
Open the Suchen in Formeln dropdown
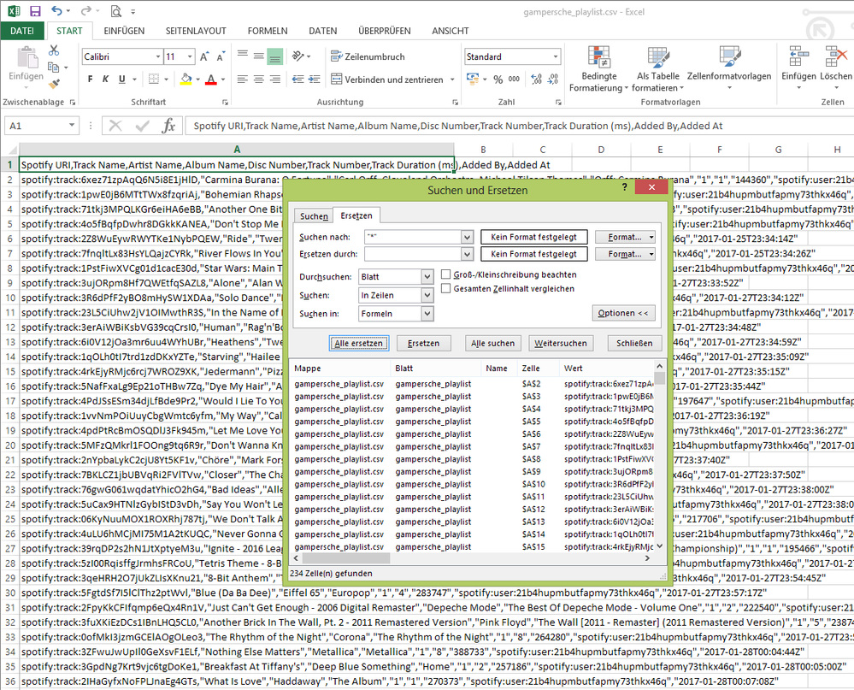(427, 314)
